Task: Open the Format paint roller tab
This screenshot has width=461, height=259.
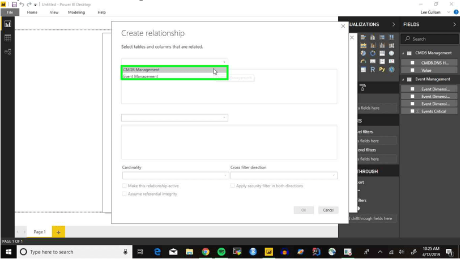Action: (x=363, y=88)
